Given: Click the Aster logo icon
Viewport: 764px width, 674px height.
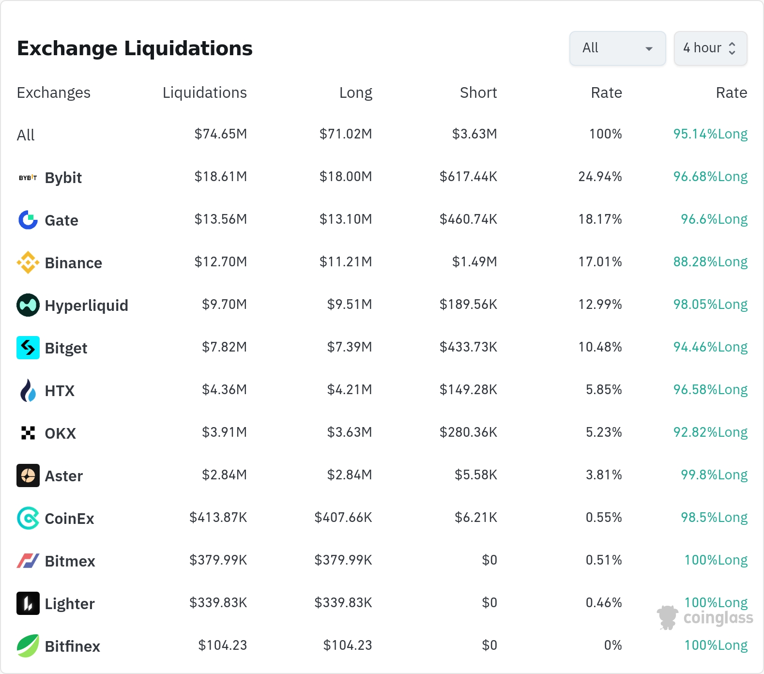Looking at the screenshot, I should (28, 475).
